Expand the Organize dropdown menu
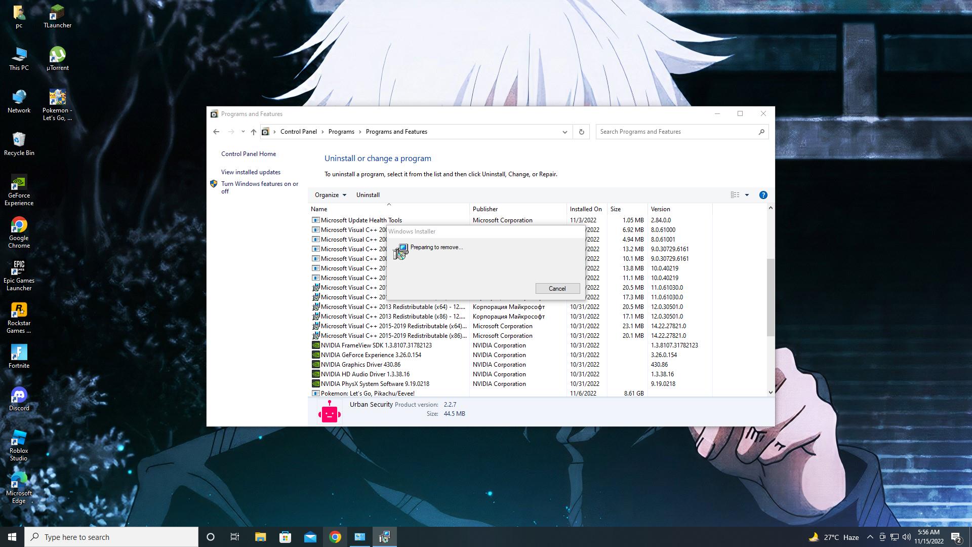Screen dimensions: 972x547 tap(330, 195)
